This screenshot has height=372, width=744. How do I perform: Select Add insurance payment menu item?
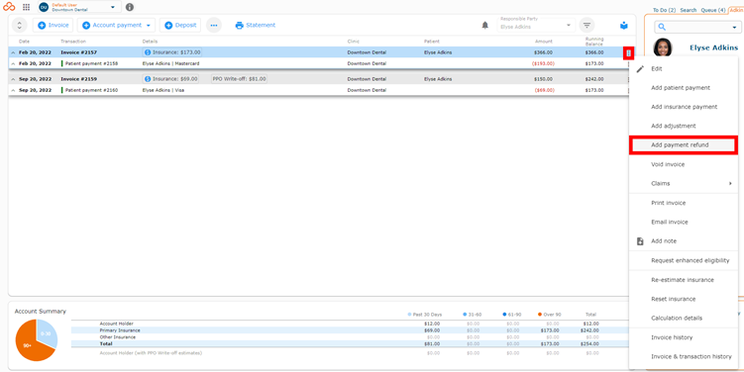pos(684,107)
